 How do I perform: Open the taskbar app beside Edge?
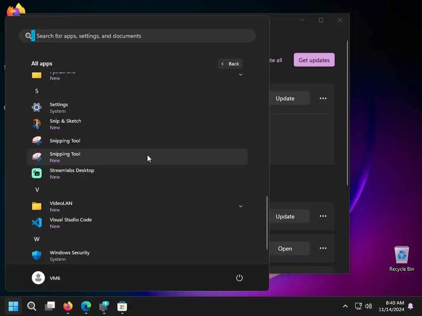click(104, 306)
